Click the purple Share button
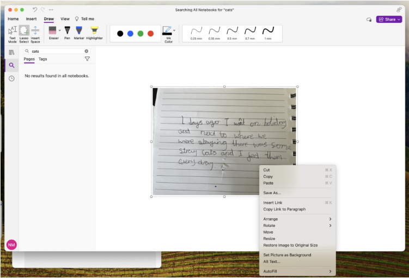The image size is (409, 278). click(389, 19)
